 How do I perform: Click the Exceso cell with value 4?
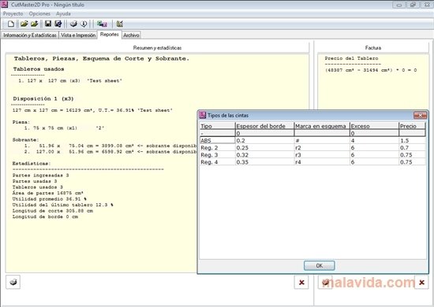374,141
